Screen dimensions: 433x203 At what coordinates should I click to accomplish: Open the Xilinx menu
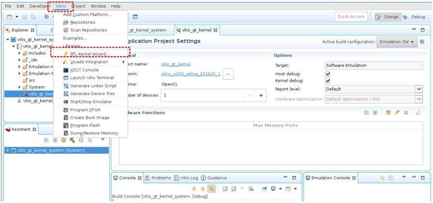(x=61, y=6)
